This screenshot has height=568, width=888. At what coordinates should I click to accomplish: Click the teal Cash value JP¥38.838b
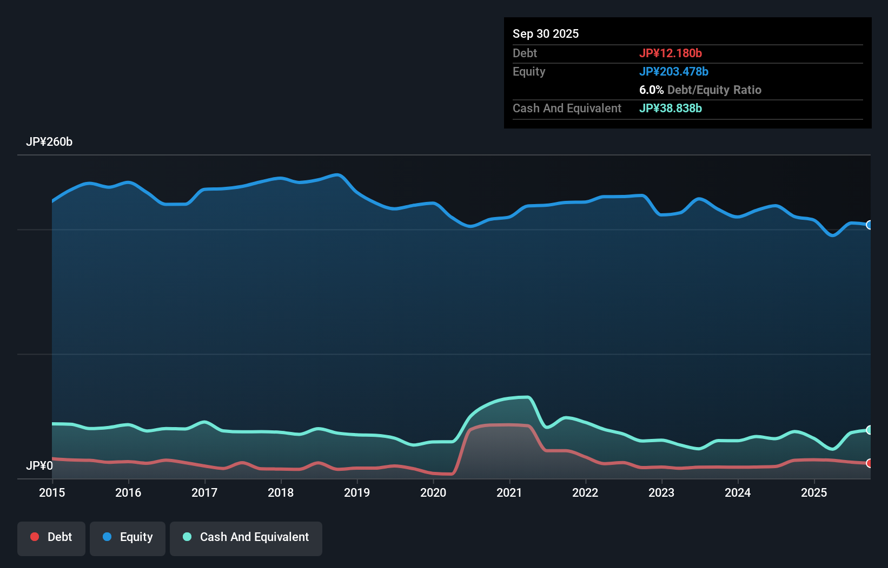(671, 108)
